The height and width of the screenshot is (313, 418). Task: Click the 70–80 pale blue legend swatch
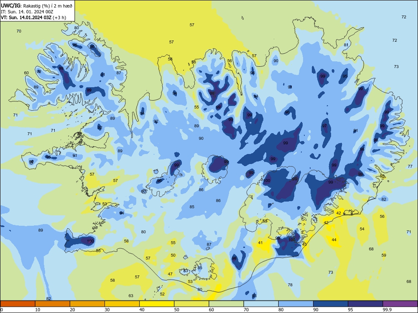tap(261, 304)
